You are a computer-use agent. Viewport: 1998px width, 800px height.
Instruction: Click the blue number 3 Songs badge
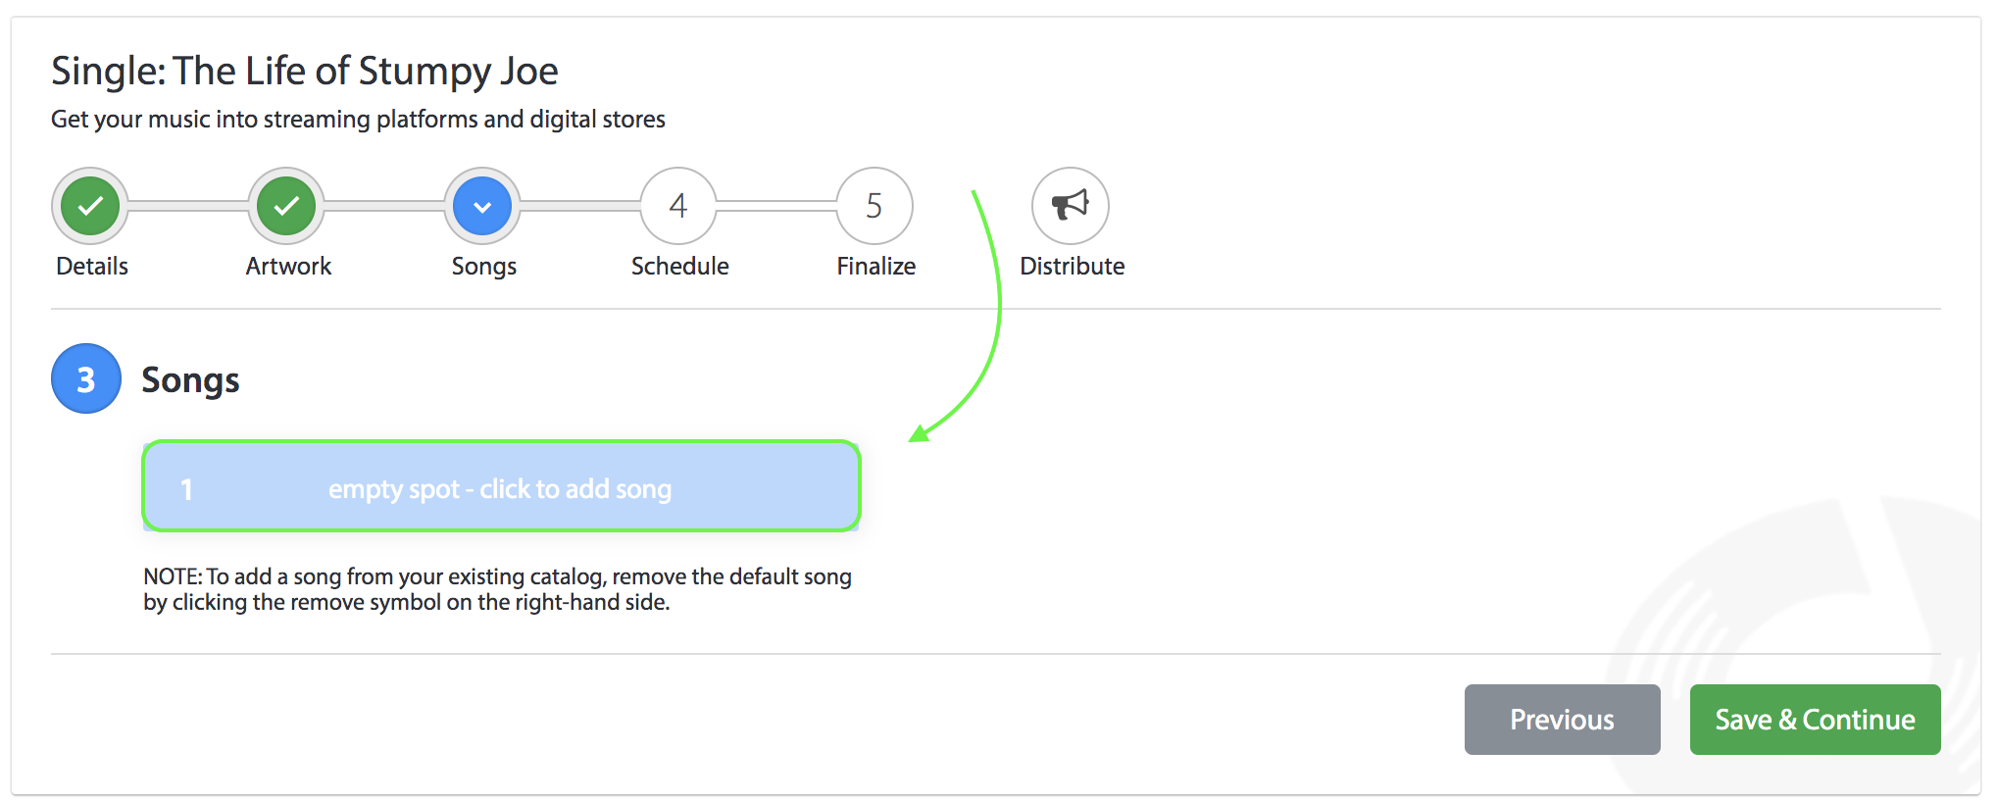tap(86, 378)
